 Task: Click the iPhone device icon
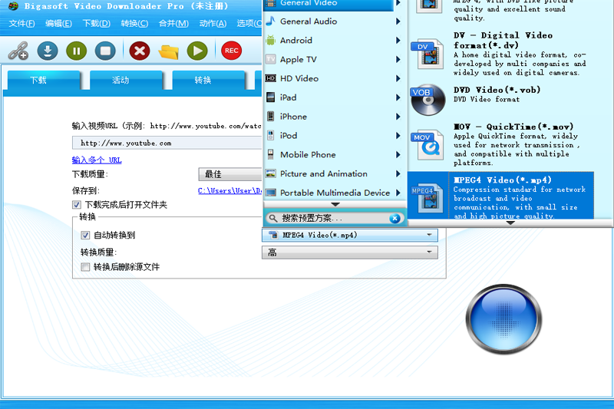(x=271, y=116)
